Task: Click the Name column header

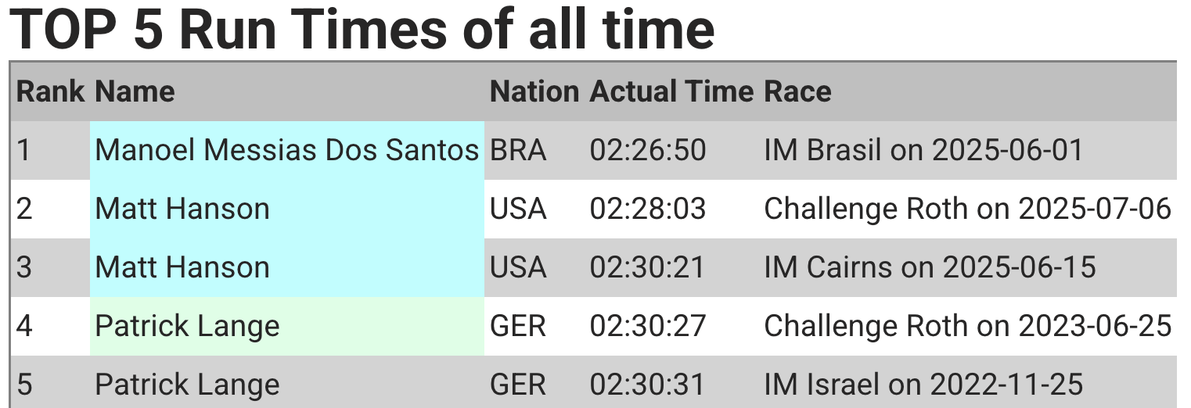Action: pyautogui.click(x=135, y=91)
